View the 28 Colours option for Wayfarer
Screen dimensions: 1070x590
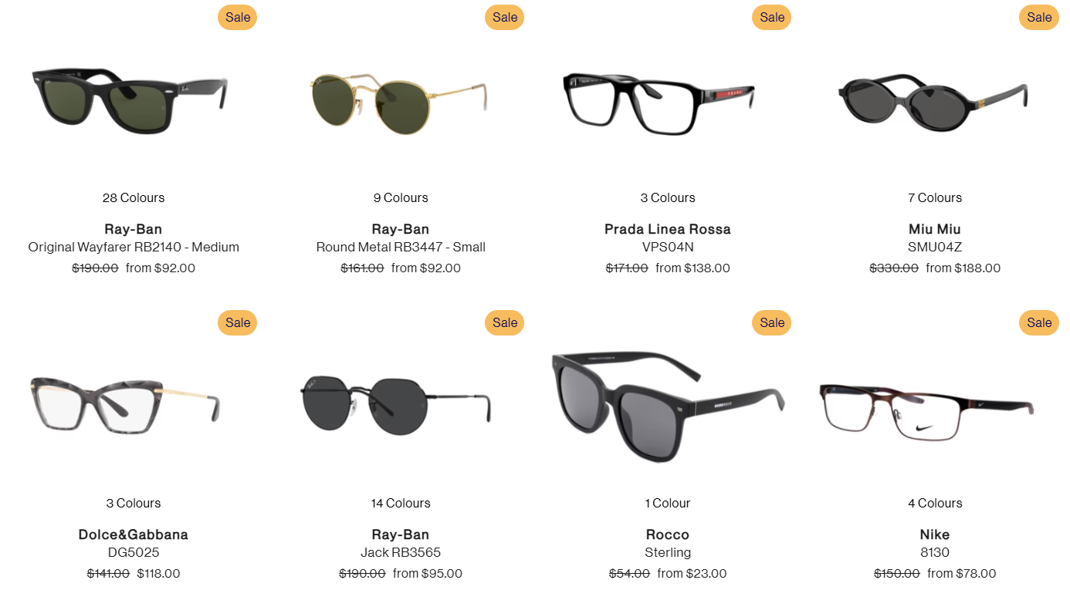(134, 197)
